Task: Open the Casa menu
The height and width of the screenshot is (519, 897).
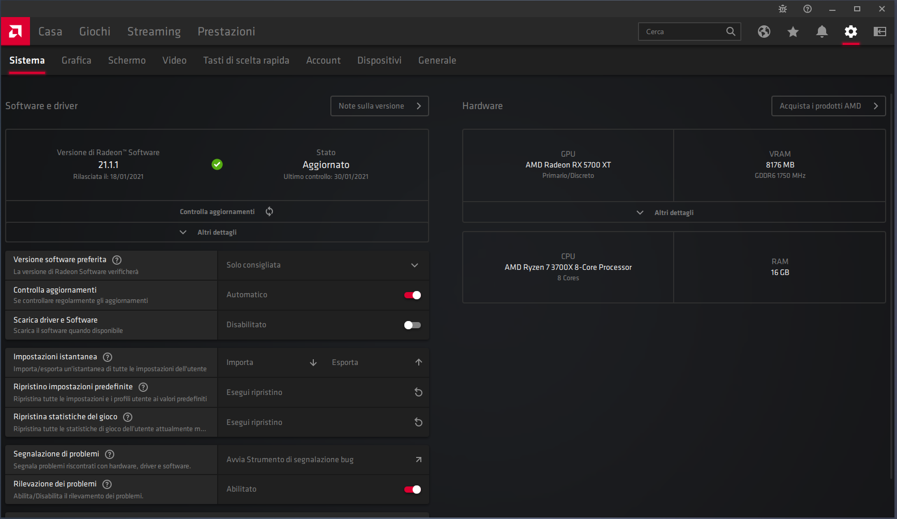Action: (50, 32)
